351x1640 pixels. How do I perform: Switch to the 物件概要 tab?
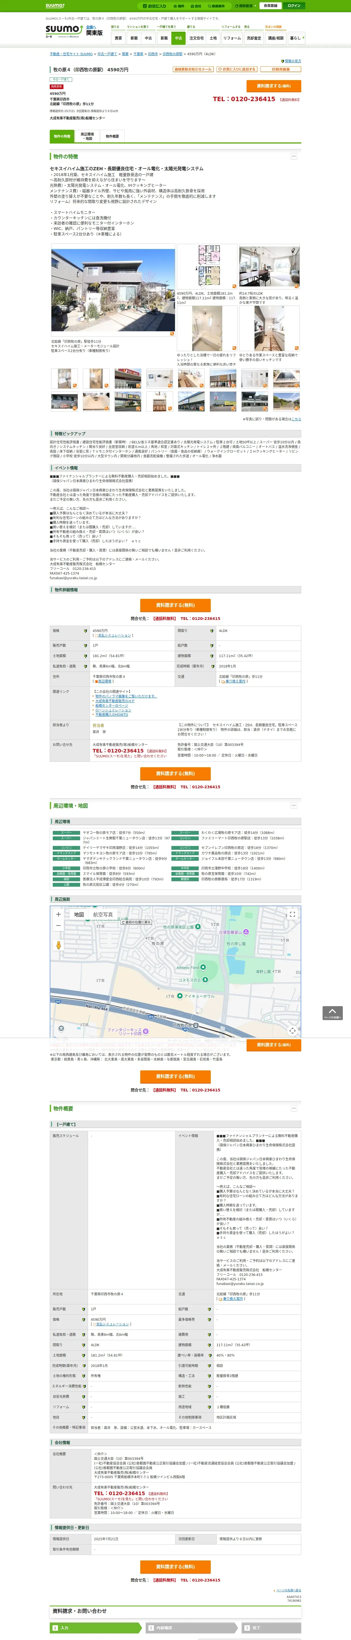pos(112,136)
